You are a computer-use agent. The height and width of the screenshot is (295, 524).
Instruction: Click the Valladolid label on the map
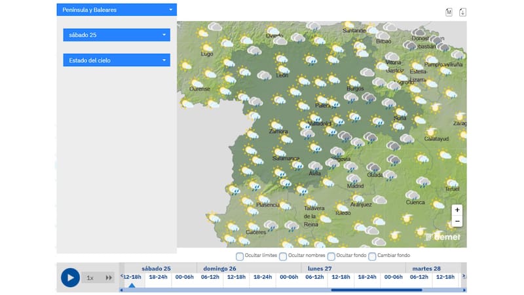[320, 123]
